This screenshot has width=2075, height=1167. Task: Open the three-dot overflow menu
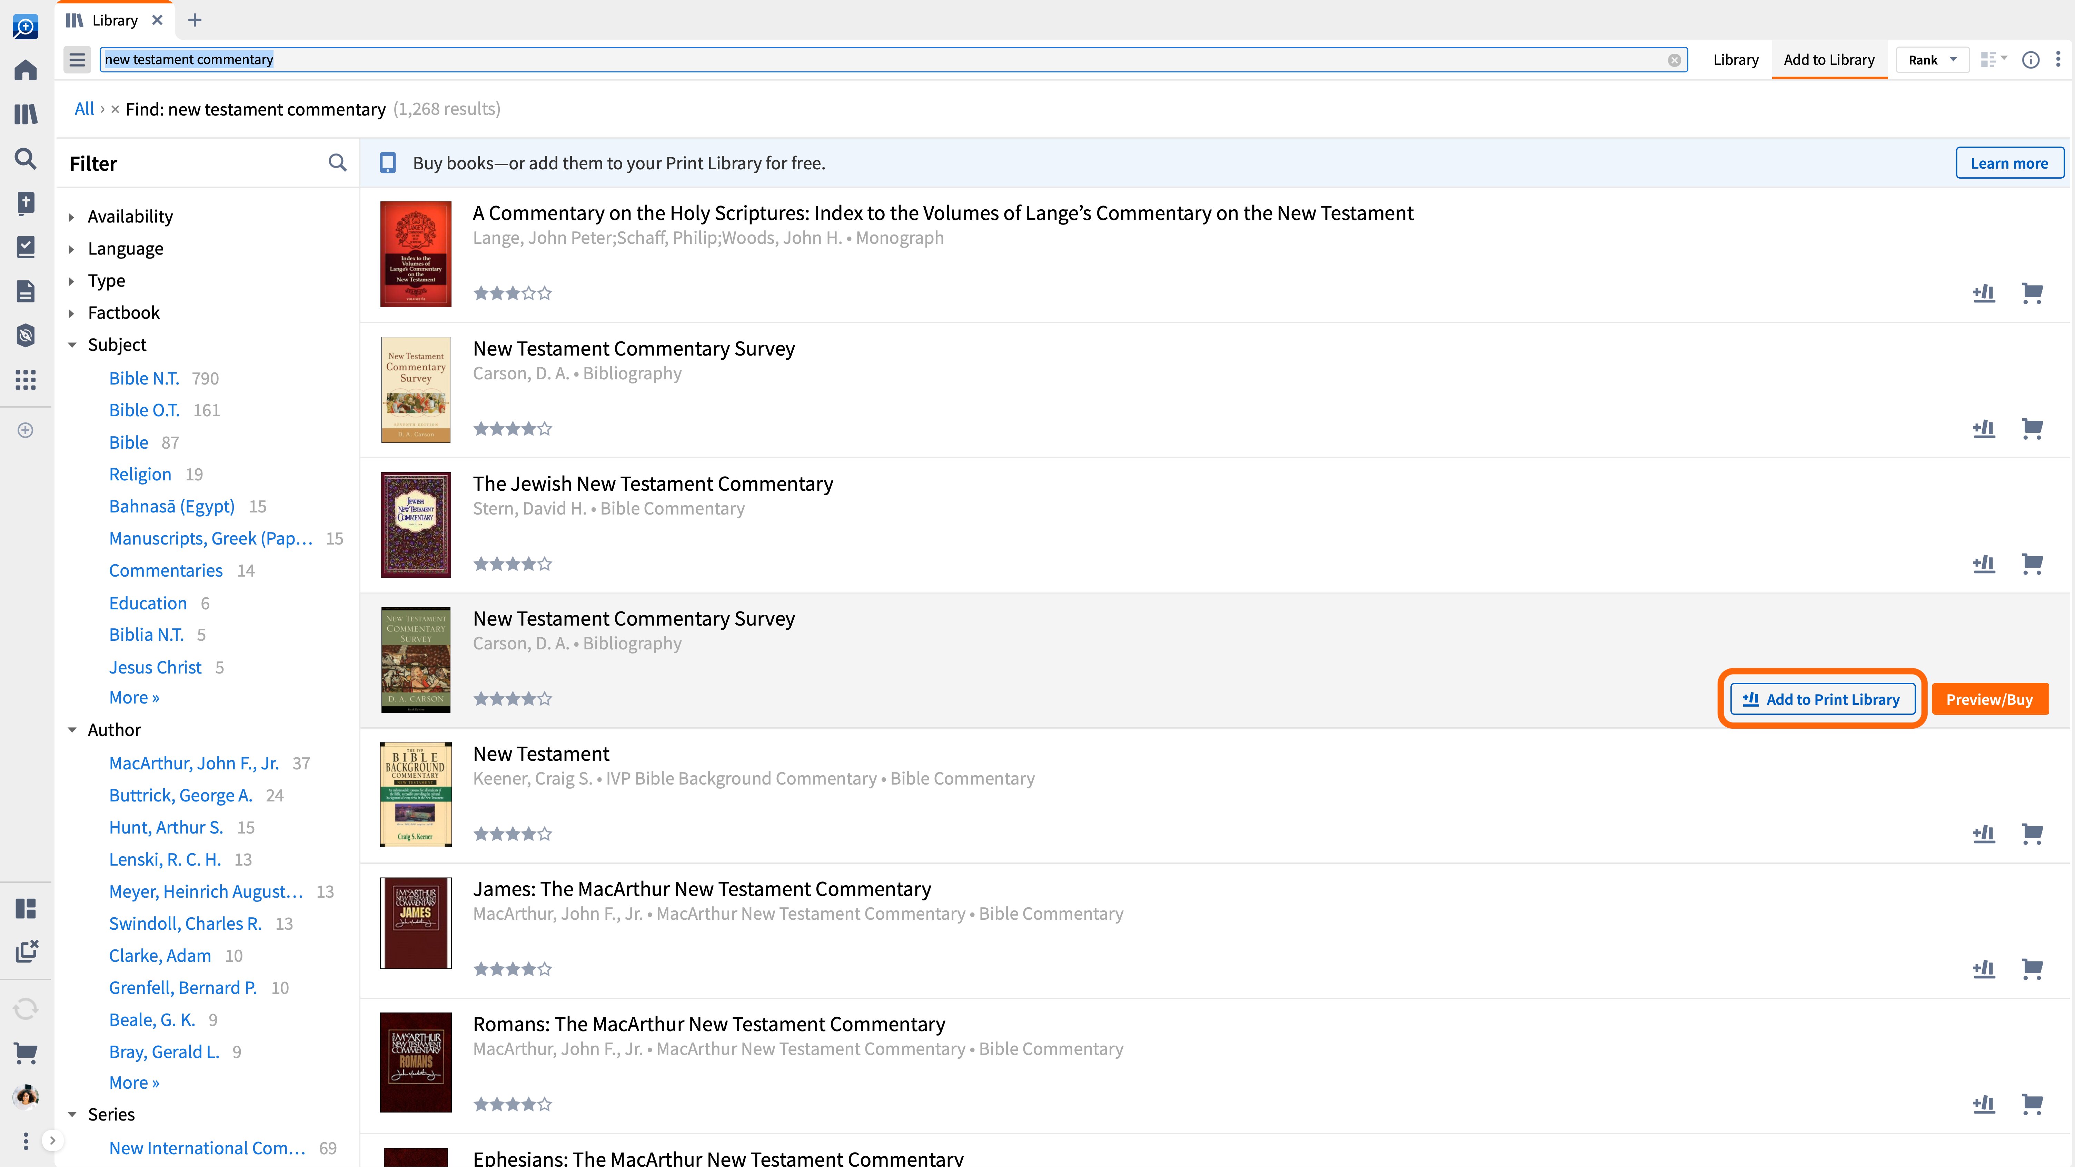pyautogui.click(x=2059, y=59)
